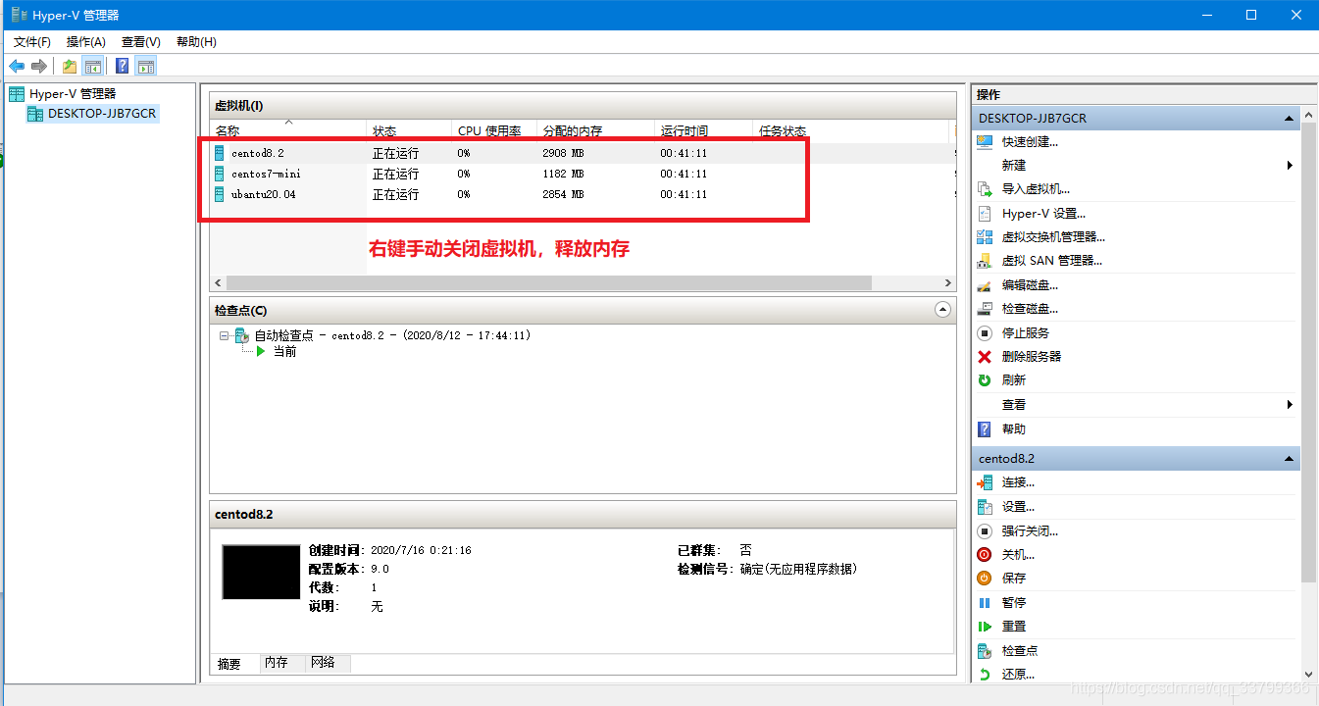
Task: Collapse the 检查点(C) panel with round arrow
Action: (942, 310)
